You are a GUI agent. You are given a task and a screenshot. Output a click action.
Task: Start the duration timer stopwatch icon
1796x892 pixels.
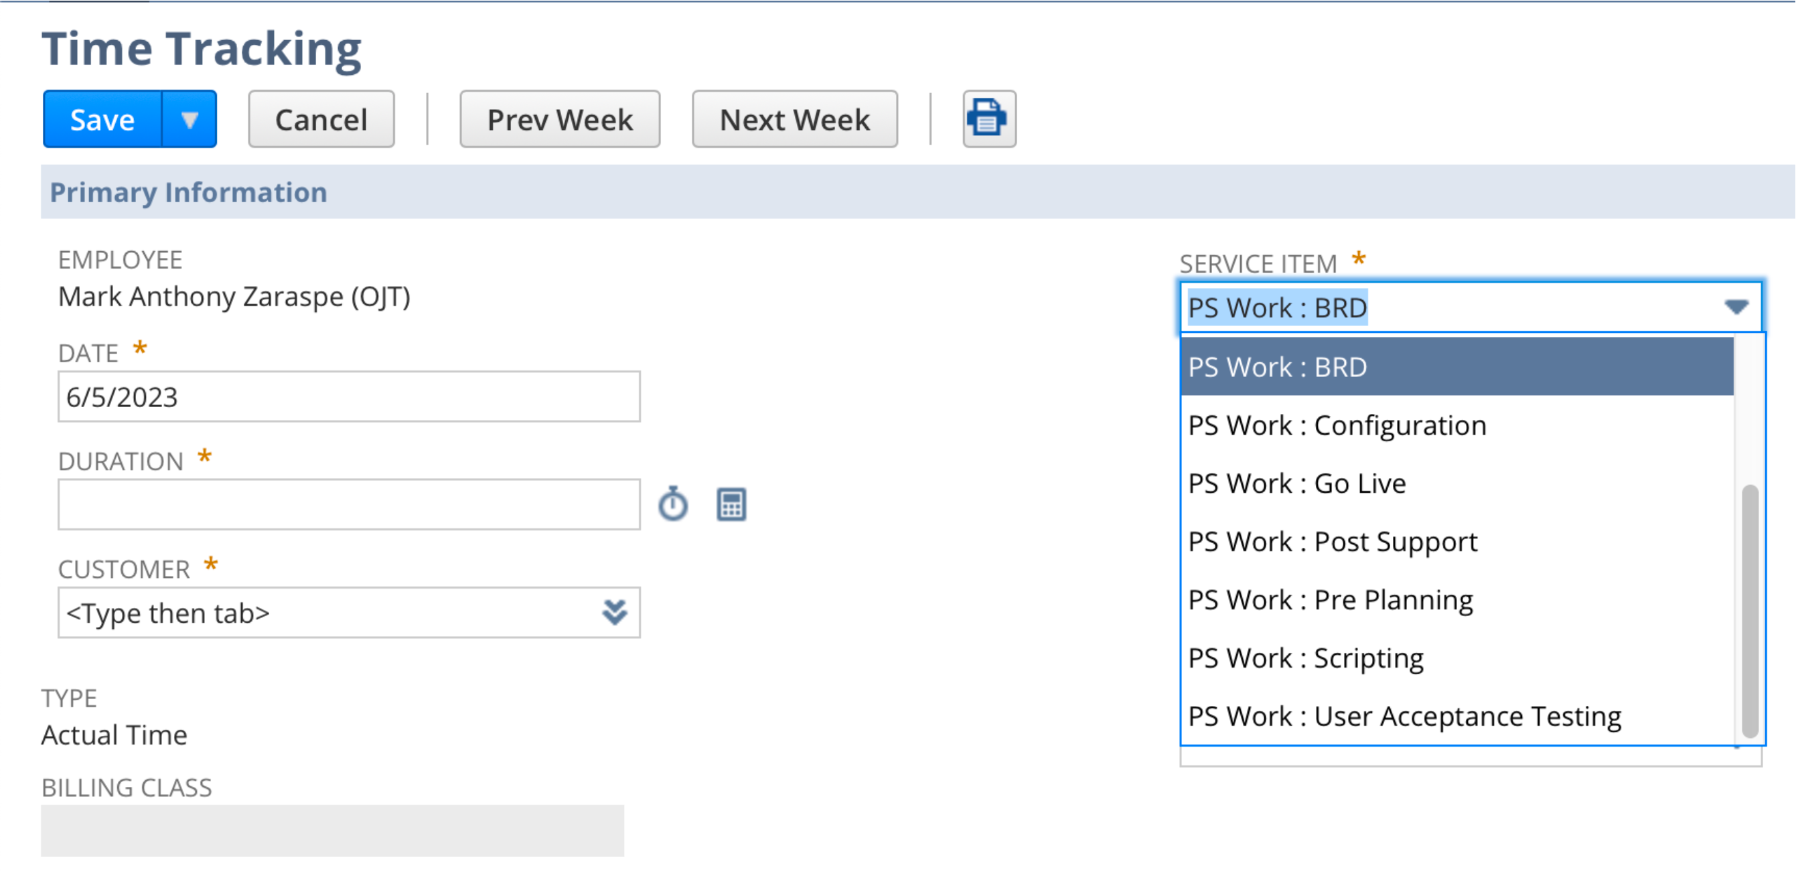(673, 504)
